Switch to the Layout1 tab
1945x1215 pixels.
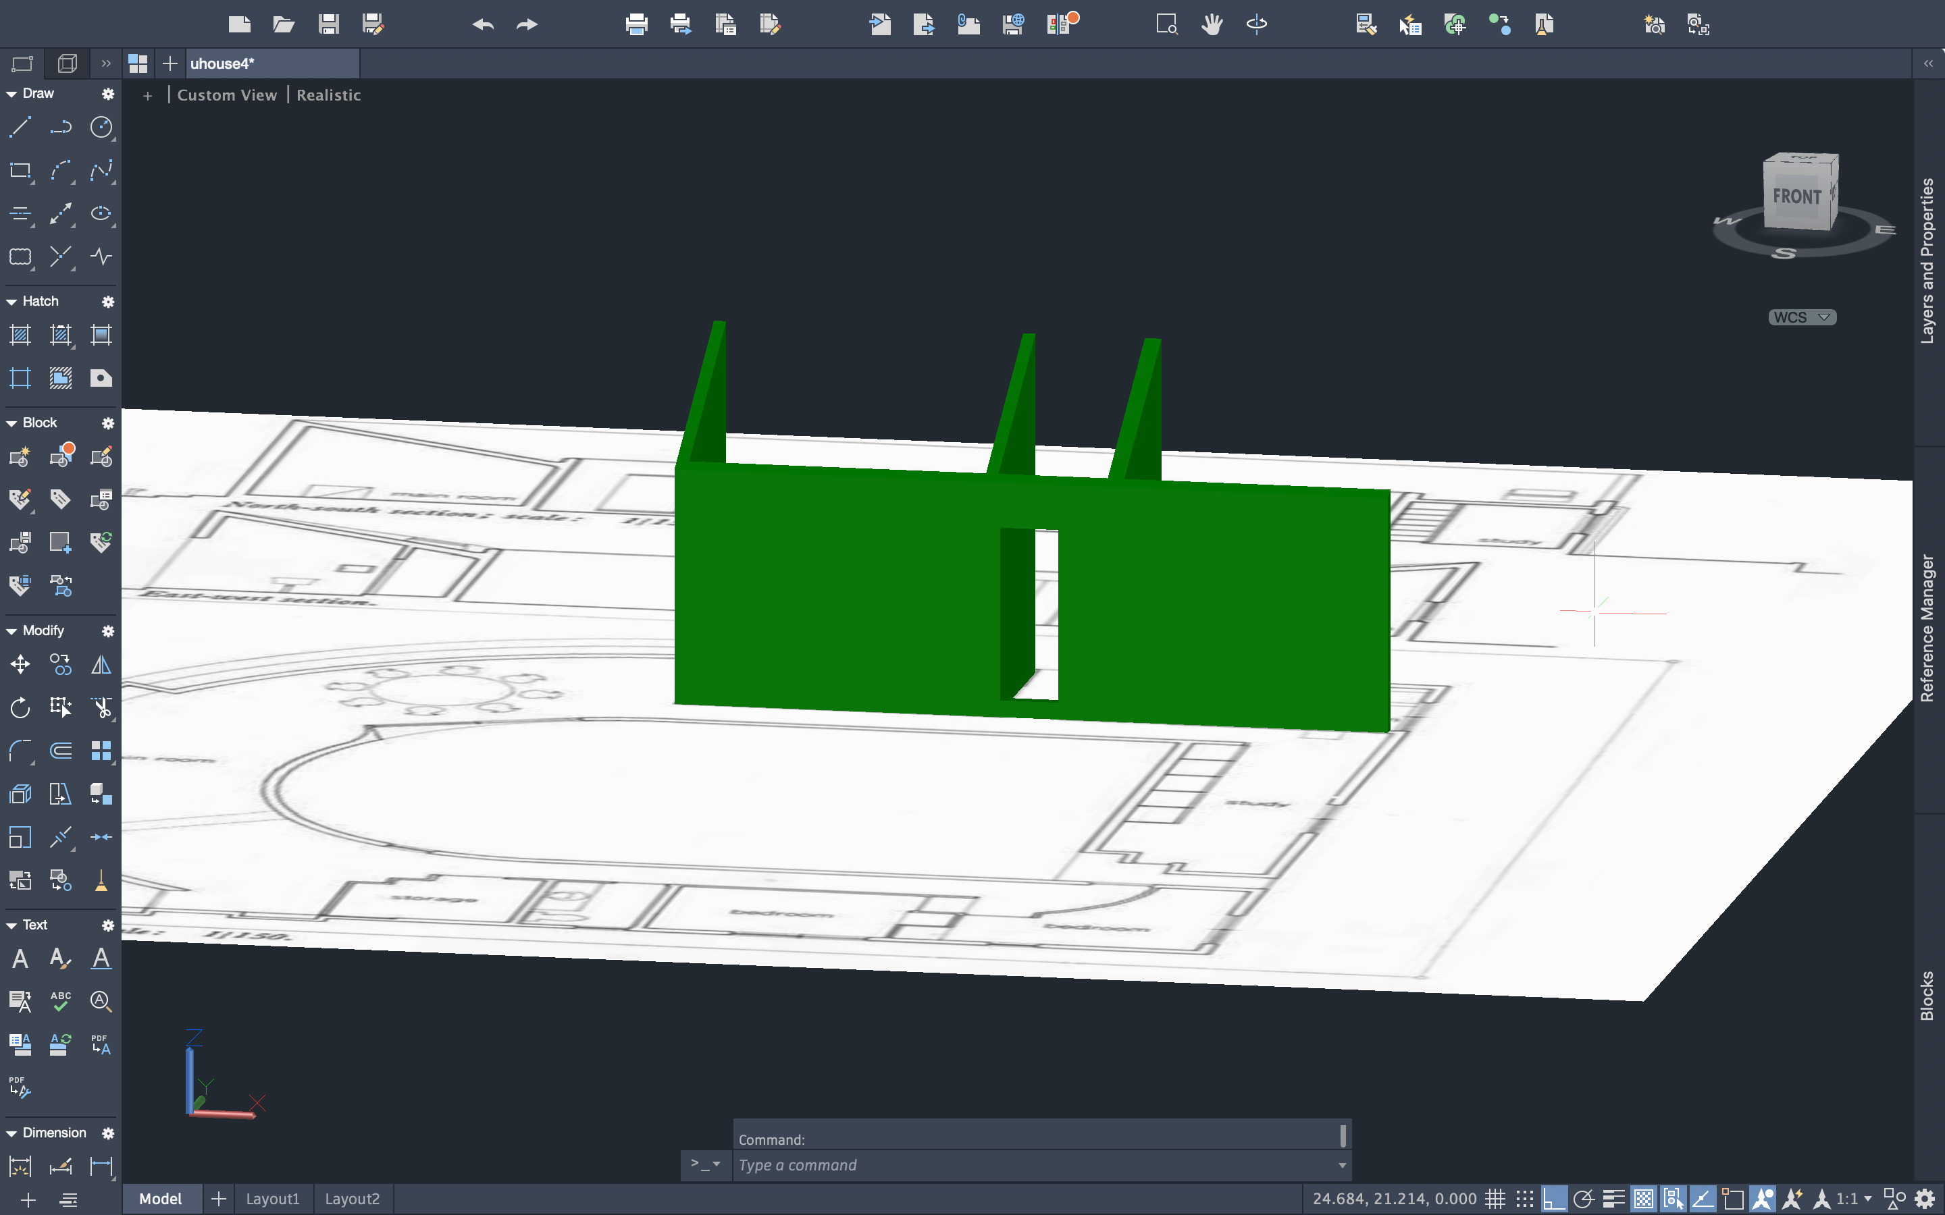(272, 1199)
